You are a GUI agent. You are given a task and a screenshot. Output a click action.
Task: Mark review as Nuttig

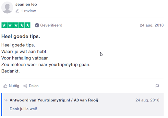pos(11,86)
